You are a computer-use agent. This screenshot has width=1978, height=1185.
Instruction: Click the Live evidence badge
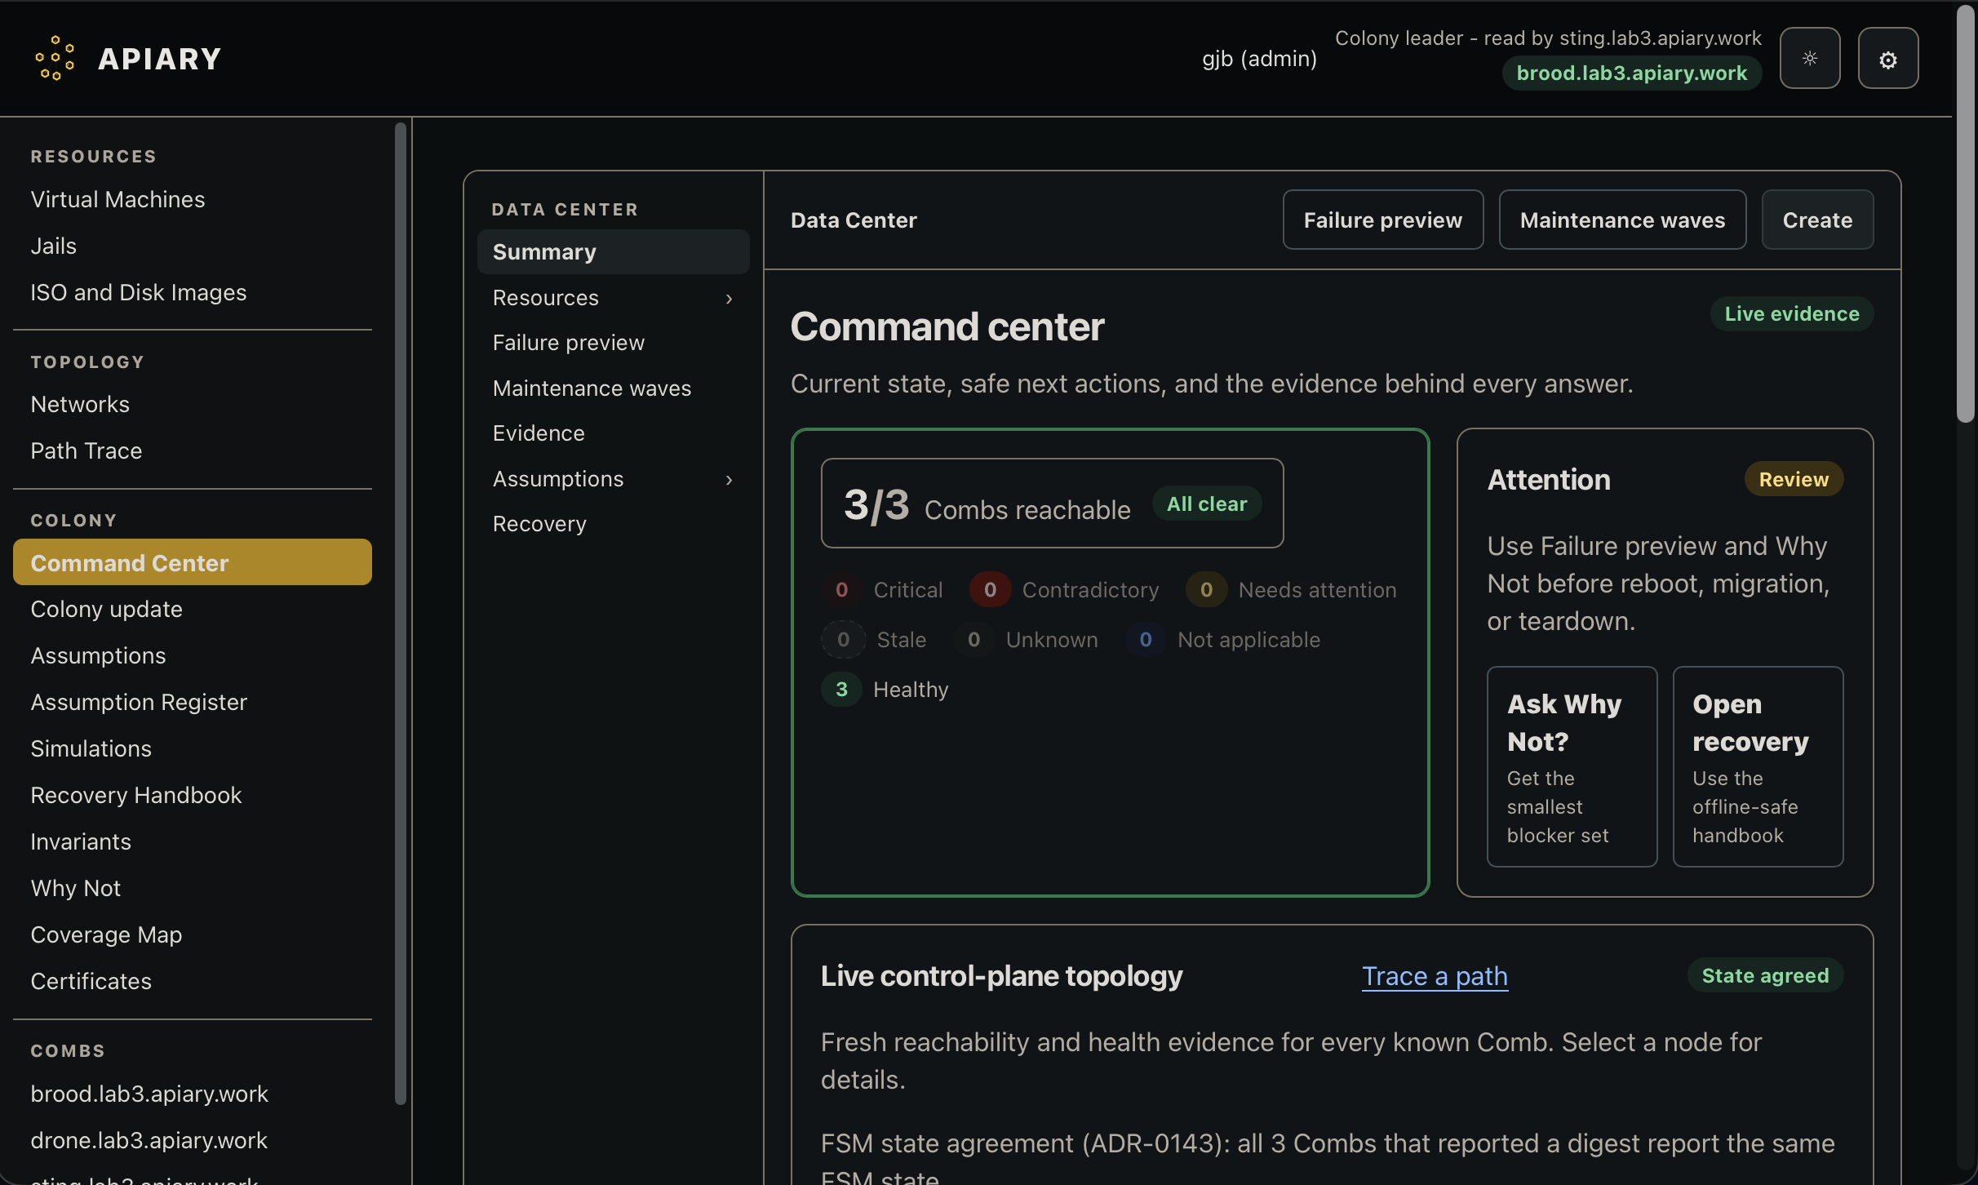1791,314
